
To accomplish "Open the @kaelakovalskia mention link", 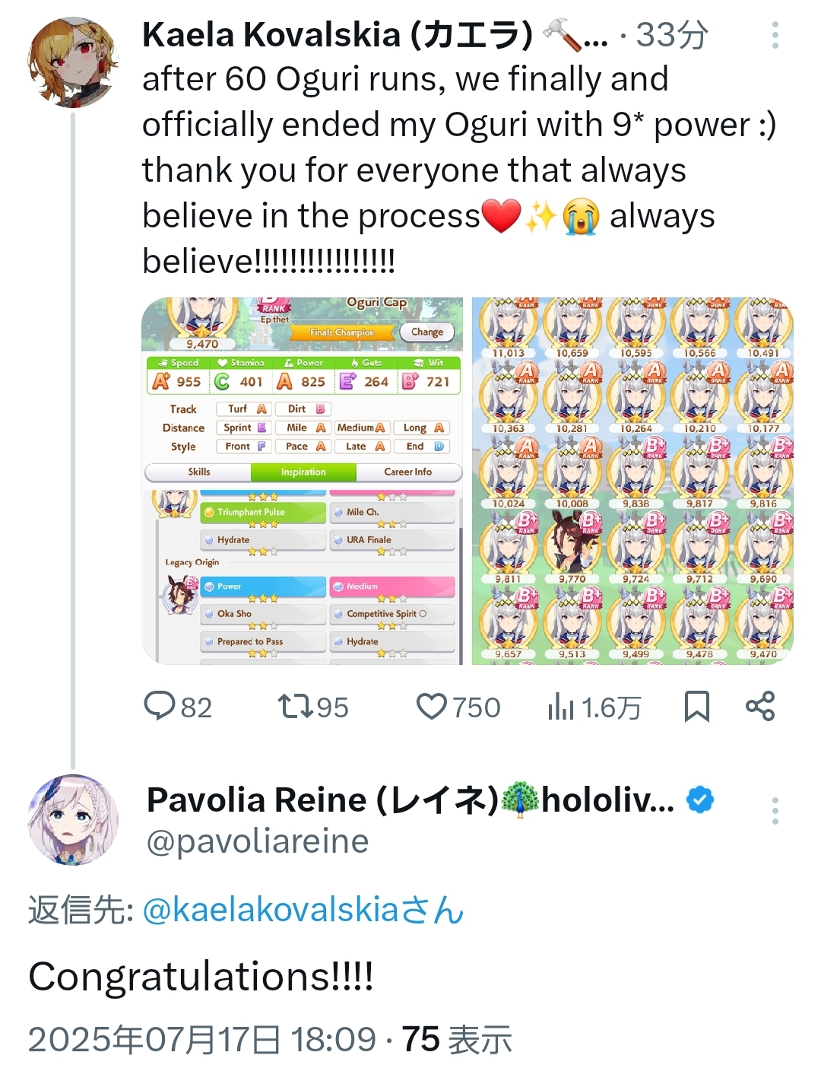I will pos(303,910).
